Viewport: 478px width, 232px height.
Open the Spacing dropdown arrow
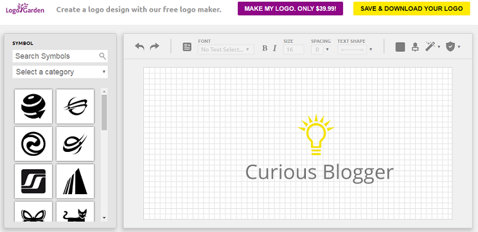pyautogui.click(x=328, y=49)
